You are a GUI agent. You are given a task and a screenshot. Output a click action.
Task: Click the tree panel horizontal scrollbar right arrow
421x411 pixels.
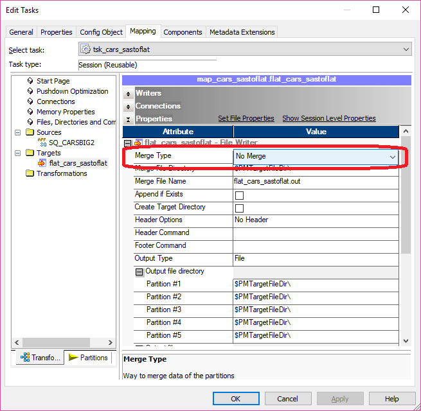pos(110,343)
